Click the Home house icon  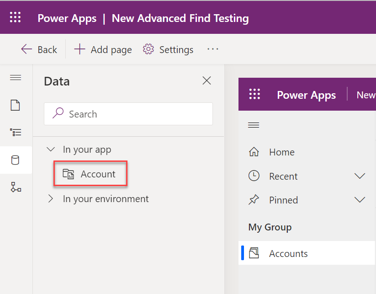pos(254,152)
